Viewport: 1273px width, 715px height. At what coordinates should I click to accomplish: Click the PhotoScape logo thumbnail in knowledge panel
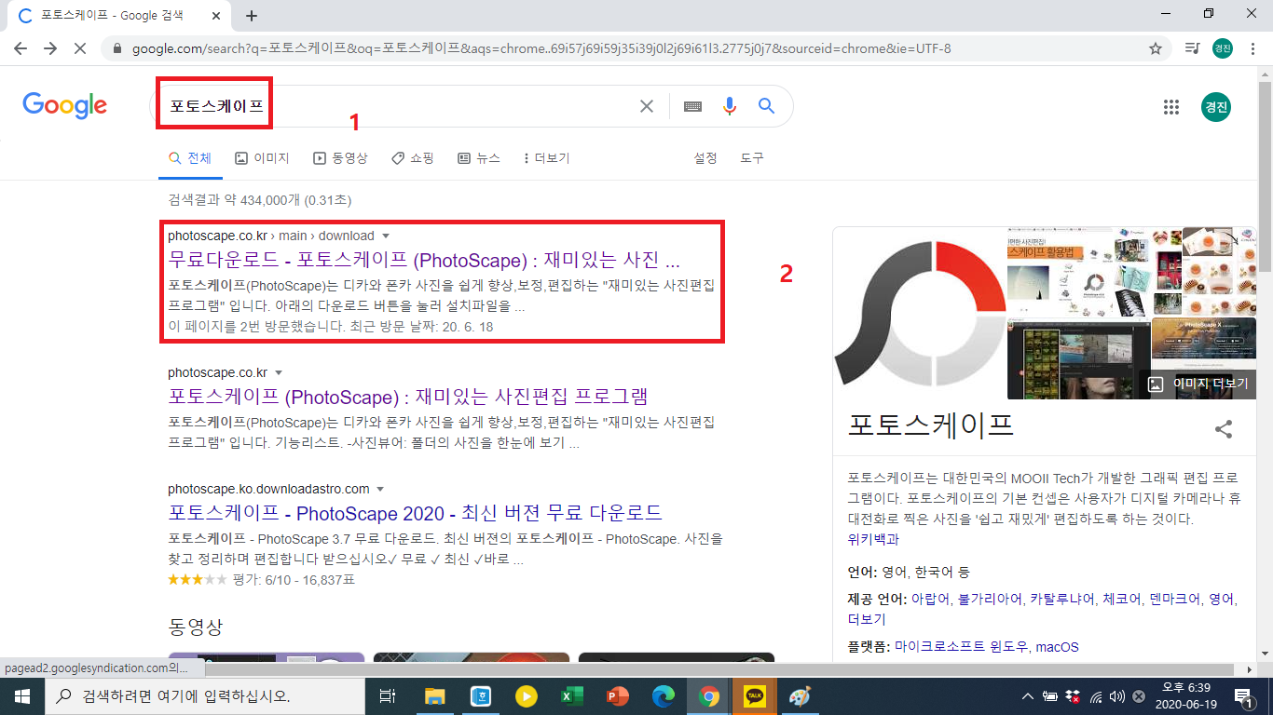(919, 313)
